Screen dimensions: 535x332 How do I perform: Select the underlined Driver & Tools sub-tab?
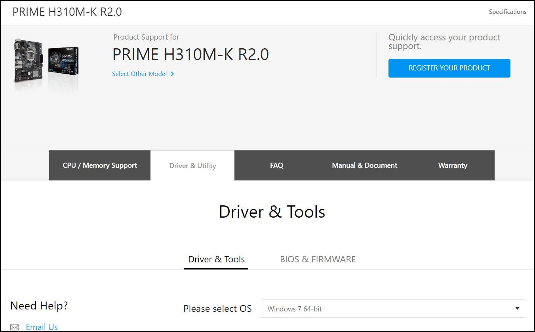pos(216,260)
